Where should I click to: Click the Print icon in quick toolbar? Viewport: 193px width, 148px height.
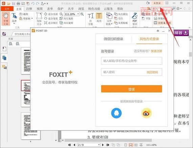[x=18, y=3]
